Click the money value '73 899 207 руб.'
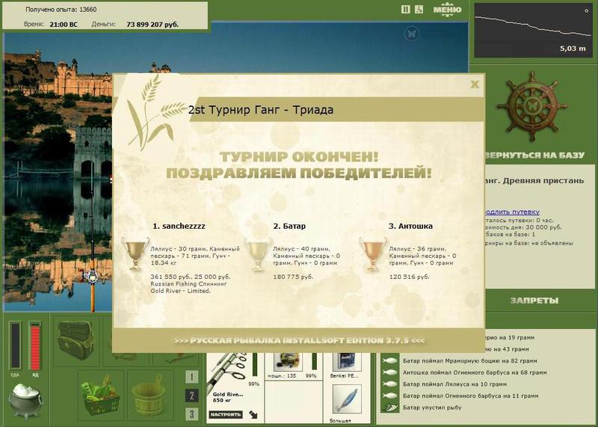 (x=152, y=25)
